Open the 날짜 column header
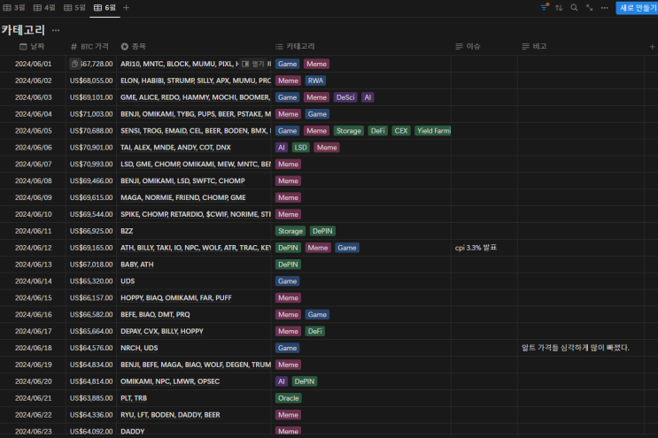Viewport: 658px width, 438px height. tap(32, 47)
